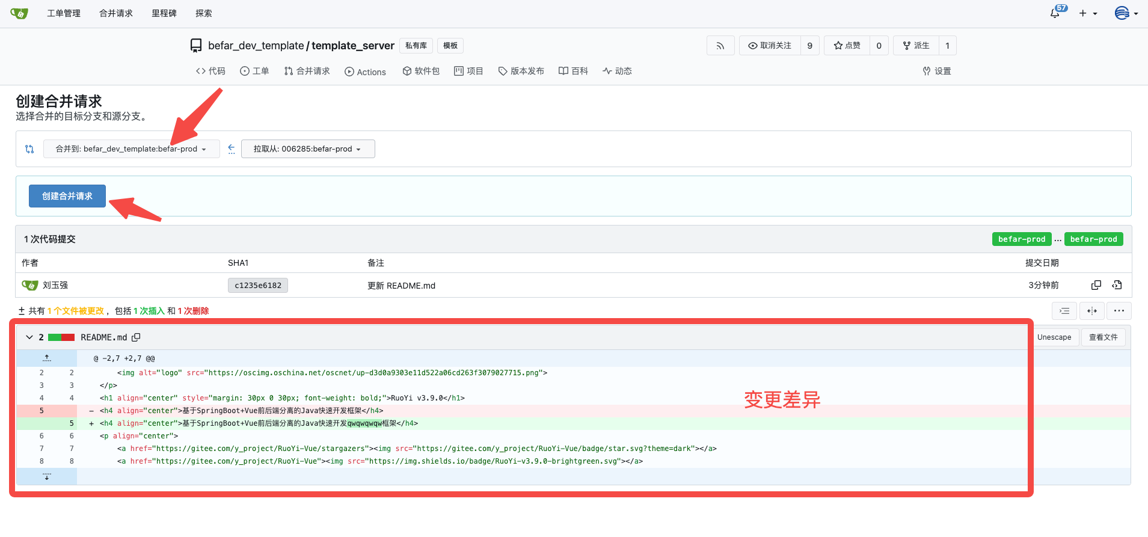The width and height of the screenshot is (1148, 537).
Task: Open the 拉取从 source branch dropdown
Action: coord(308,149)
